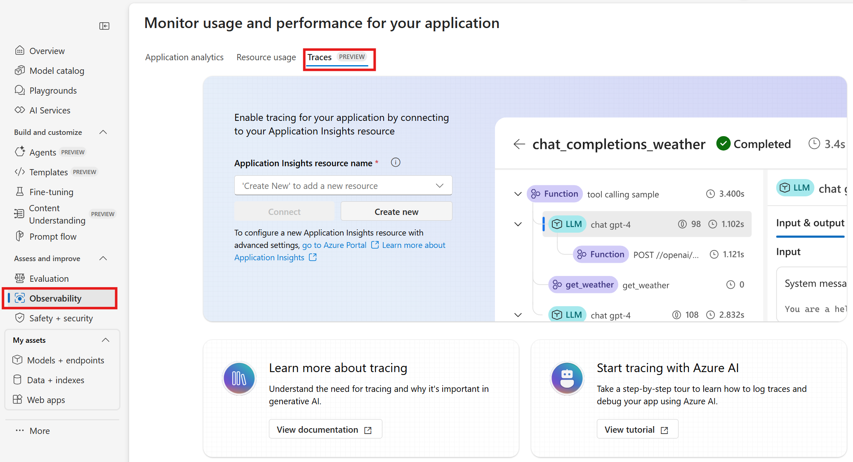
Task: Collapse the sidebar with the panel icon
Action: click(x=104, y=26)
